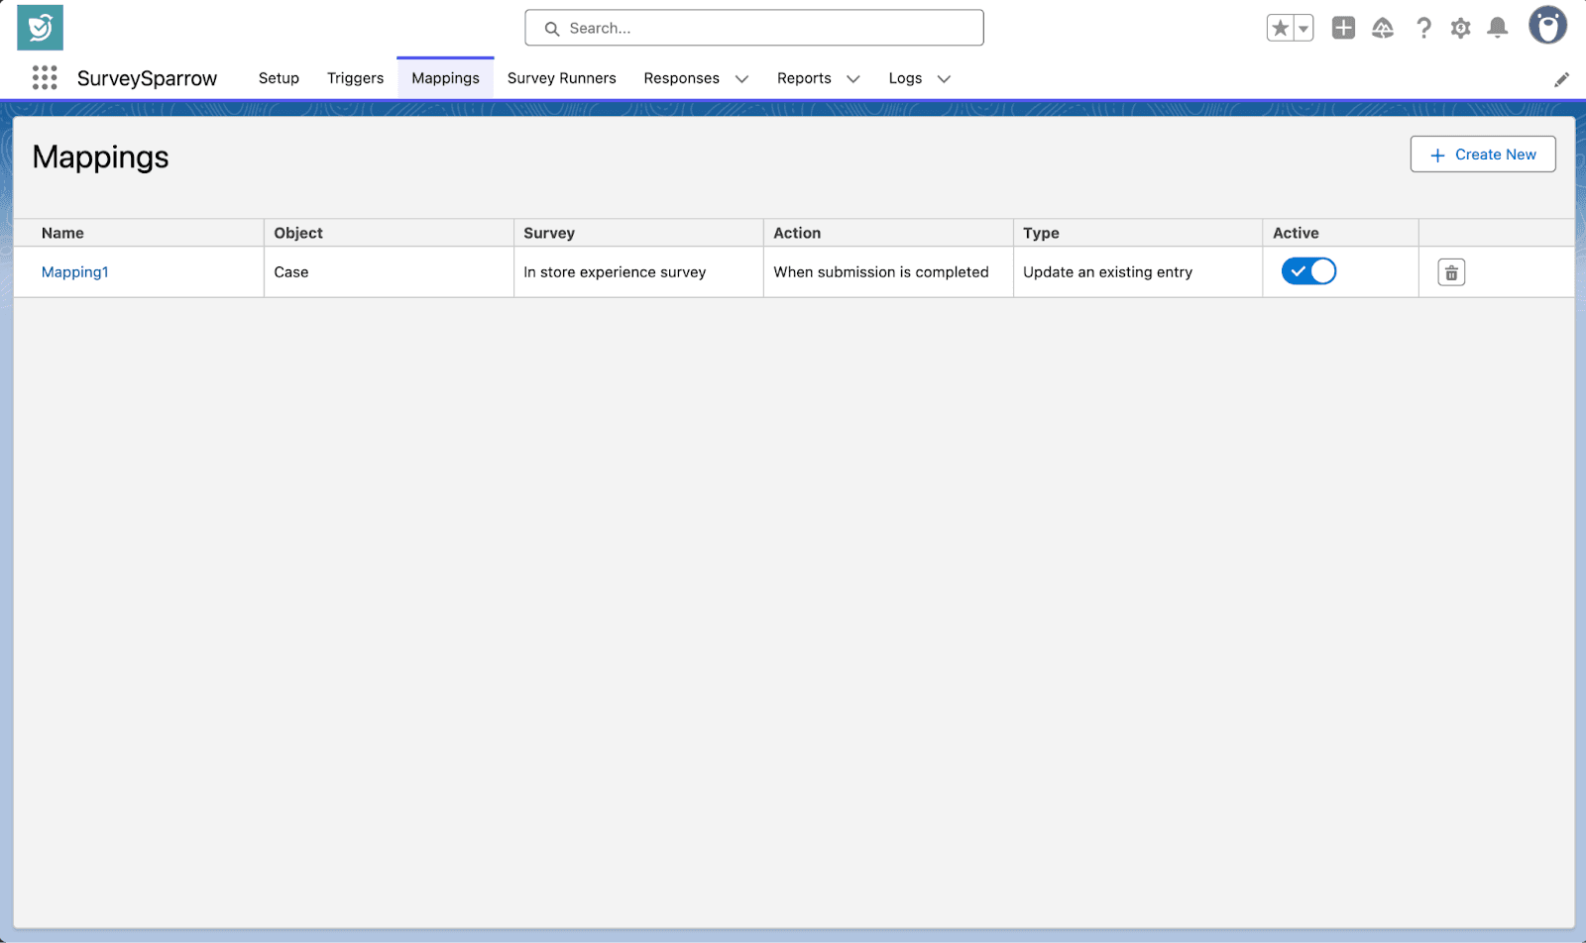Open the Notifications bell icon

1498,29
